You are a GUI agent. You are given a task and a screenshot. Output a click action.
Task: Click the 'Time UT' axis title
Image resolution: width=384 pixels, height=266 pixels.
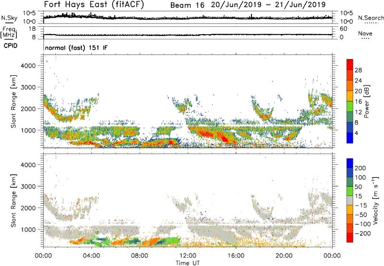(188, 263)
